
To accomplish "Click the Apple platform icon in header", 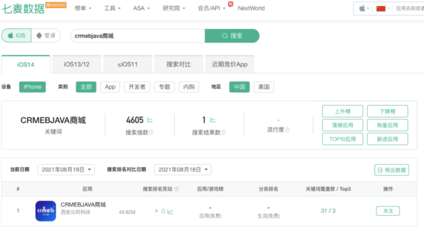I will pos(363,9).
